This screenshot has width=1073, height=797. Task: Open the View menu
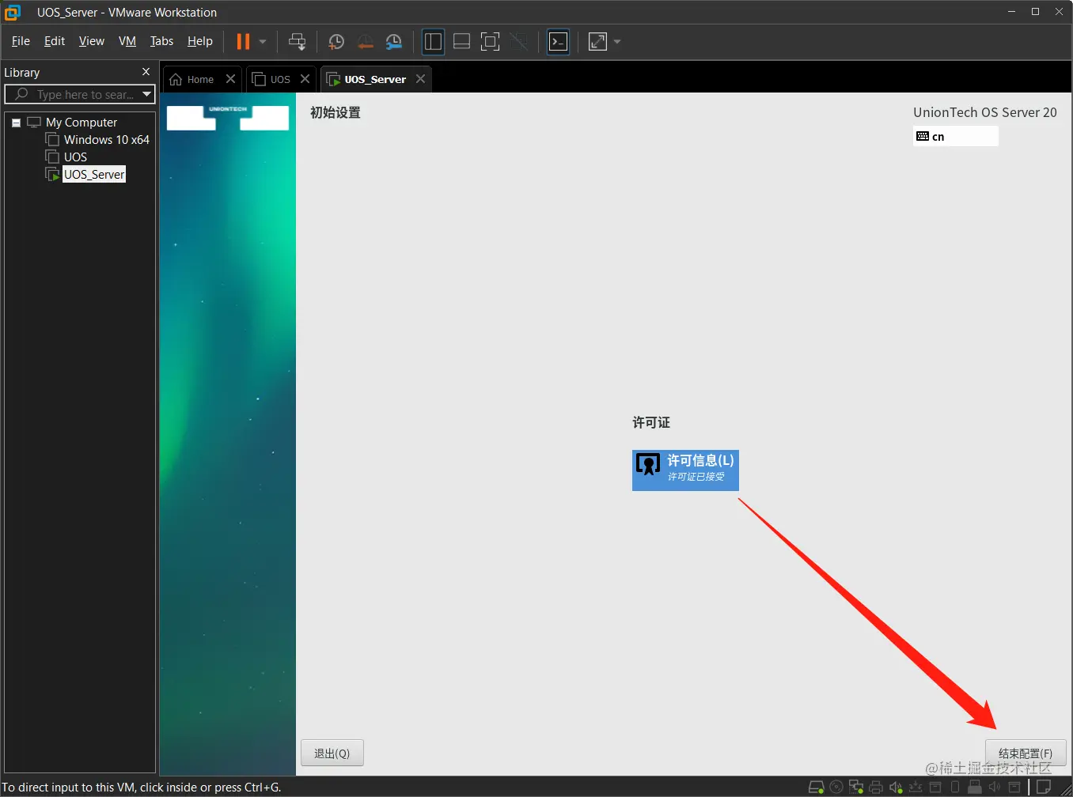tap(92, 41)
